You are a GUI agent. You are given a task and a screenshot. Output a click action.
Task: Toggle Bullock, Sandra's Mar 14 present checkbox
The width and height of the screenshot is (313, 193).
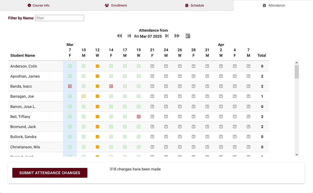pos(111,137)
